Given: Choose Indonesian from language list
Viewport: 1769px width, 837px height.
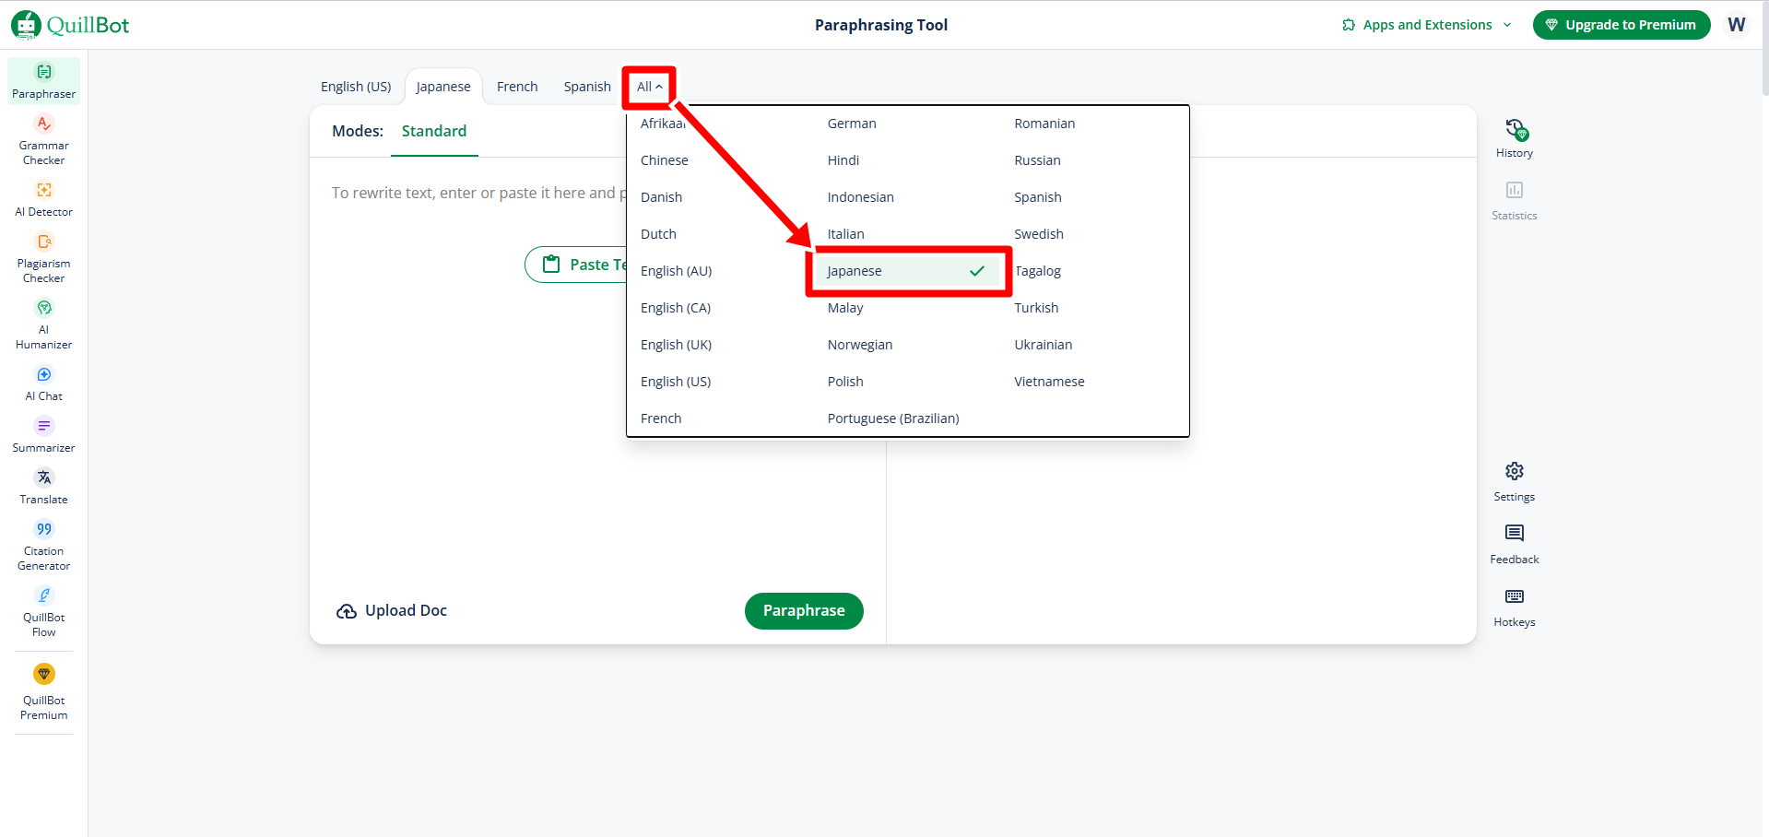Looking at the screenshot, I should [x=908, y=197].
